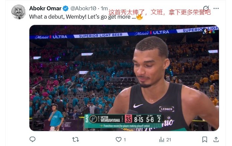232x146 pixels.
Task: Click the fire emoji in the tweet
Action: 140,17
